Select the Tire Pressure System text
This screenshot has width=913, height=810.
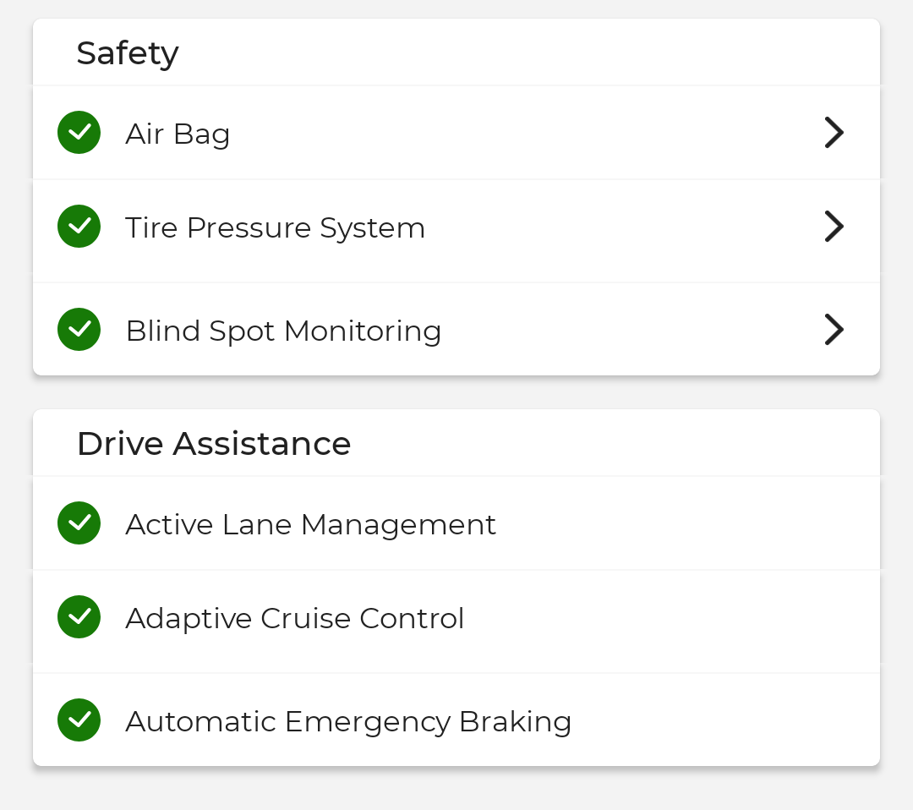click(x=275, y=227)
